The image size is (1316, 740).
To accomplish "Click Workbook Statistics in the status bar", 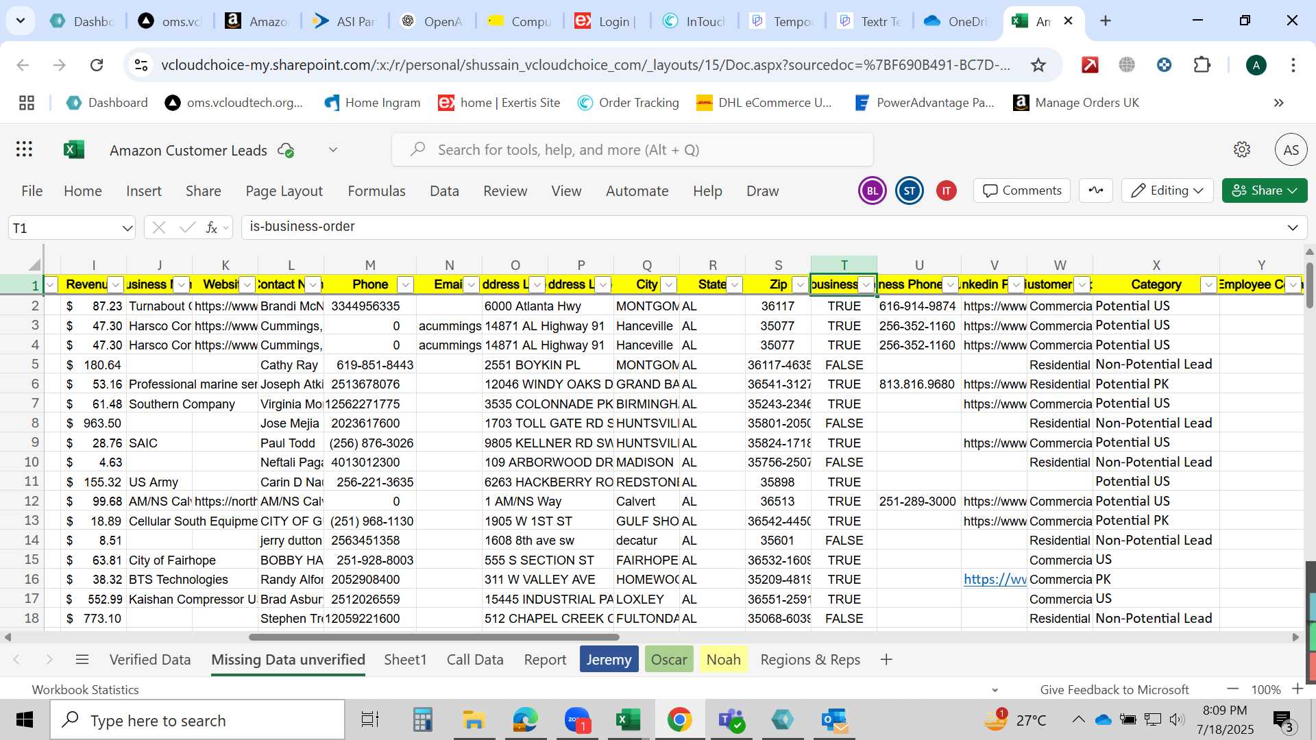I will 86,689.
